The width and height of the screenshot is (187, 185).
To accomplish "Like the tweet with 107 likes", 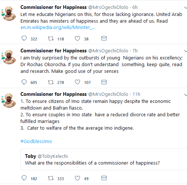I will pos(77,82).
